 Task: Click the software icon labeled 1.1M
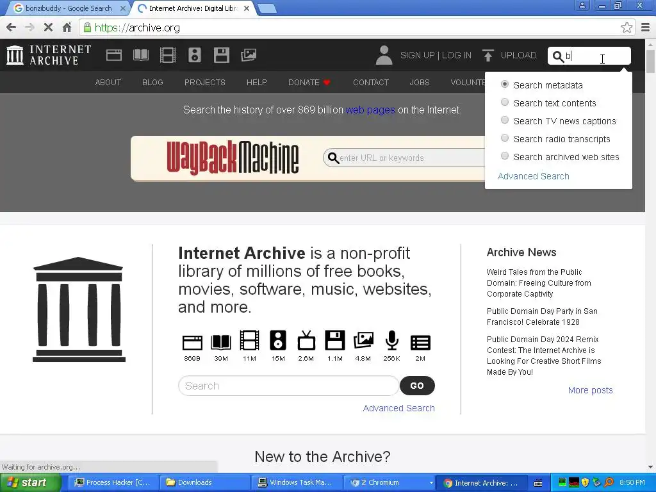tap(335, 340)
